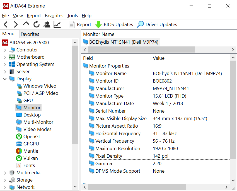
Task: Expand the Computer tree node
Action: (5, 50)
